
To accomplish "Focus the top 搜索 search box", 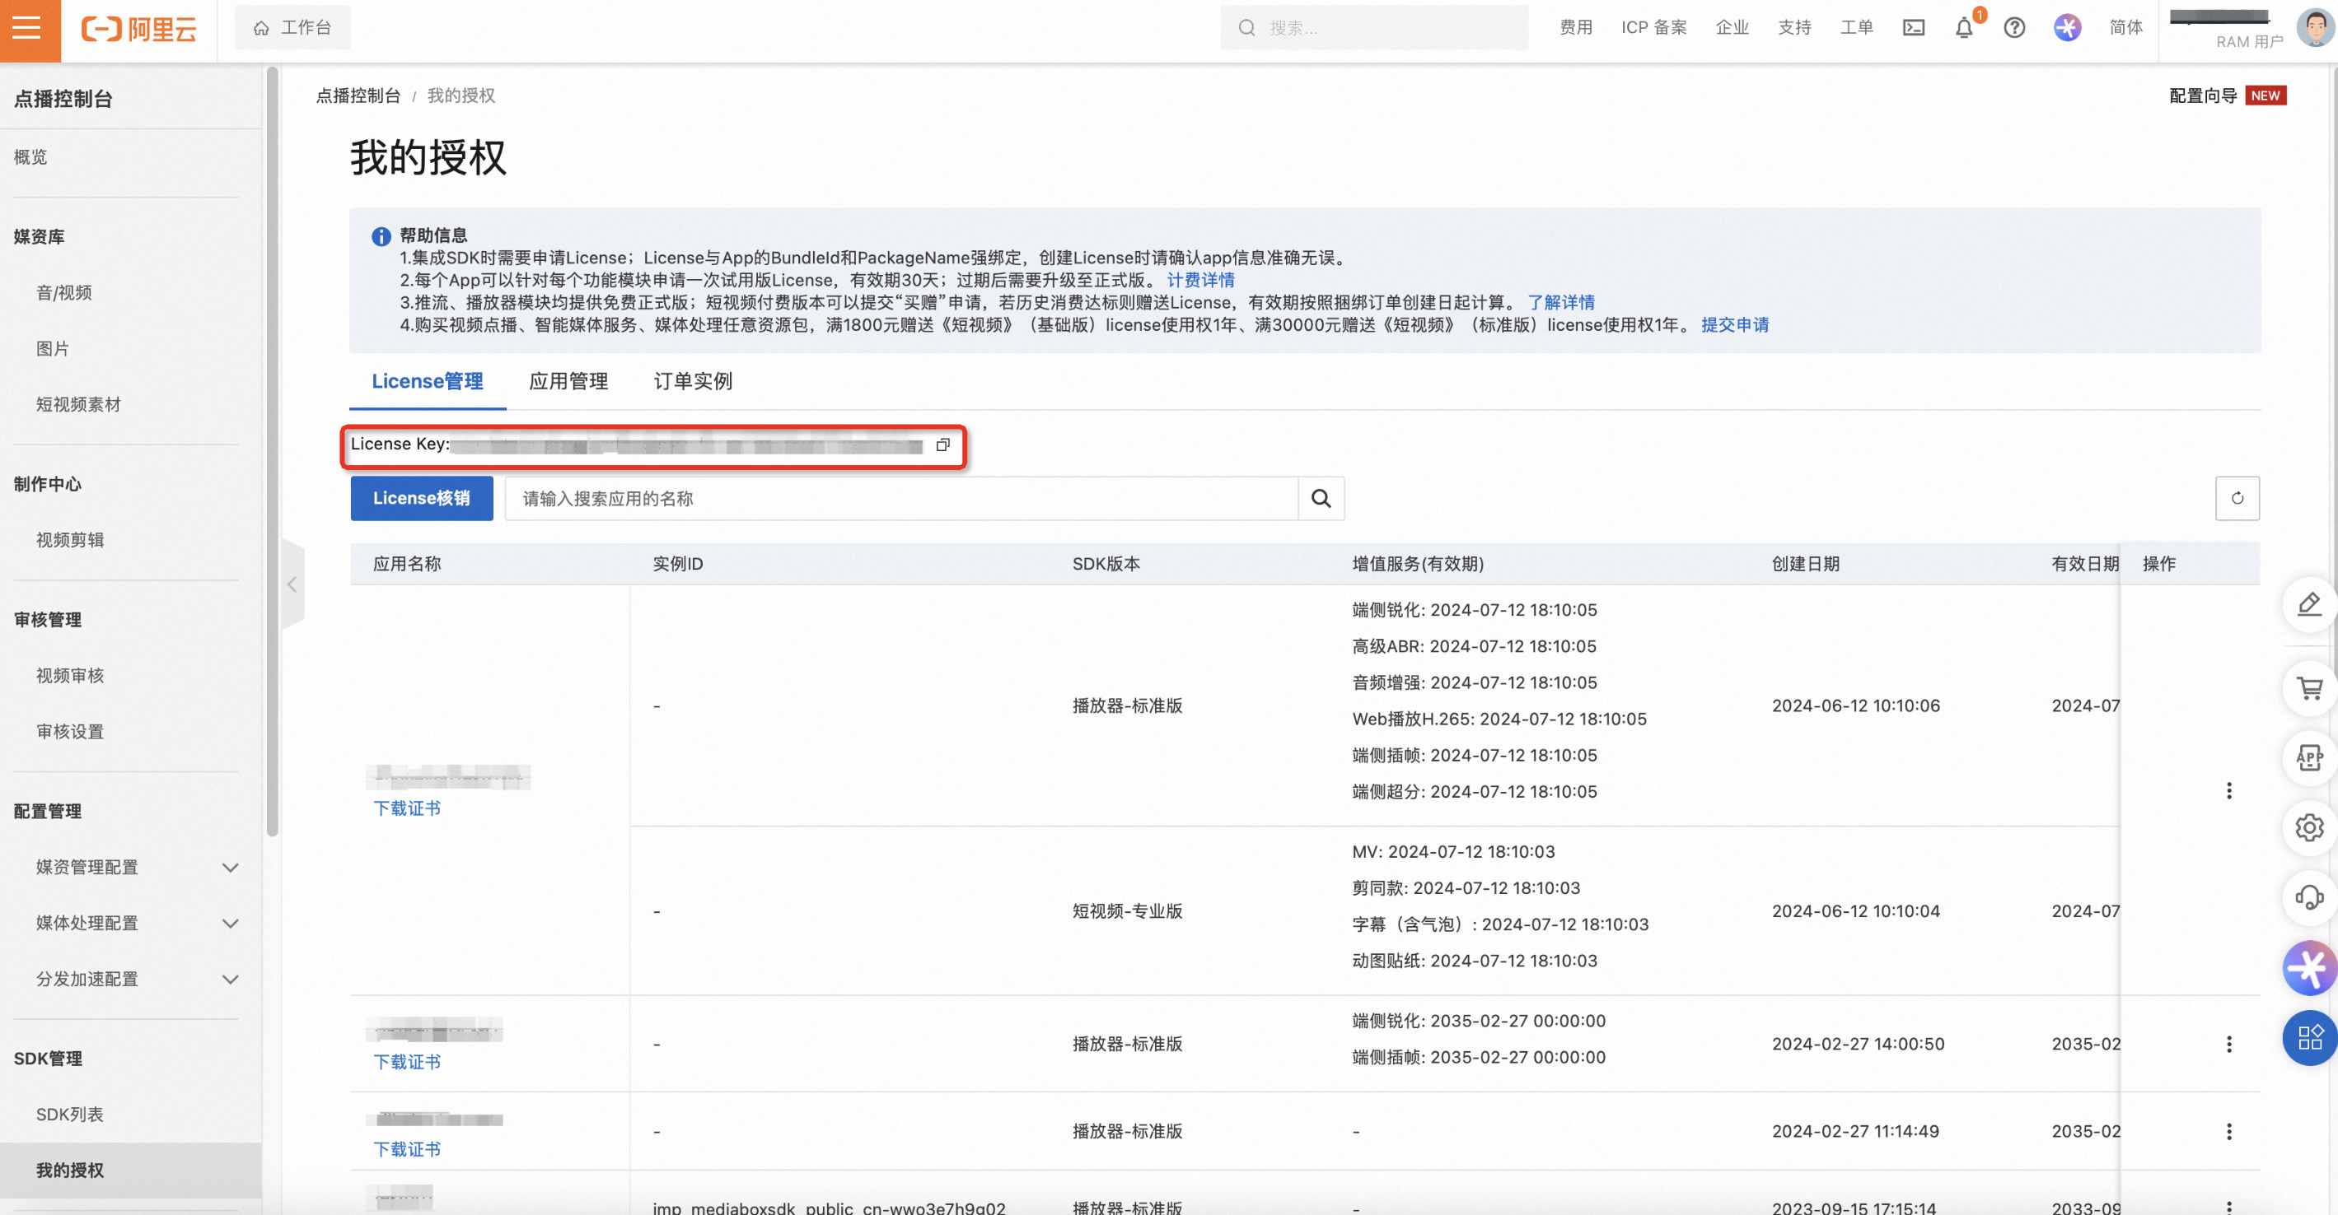I will (x=1373, y=28).
